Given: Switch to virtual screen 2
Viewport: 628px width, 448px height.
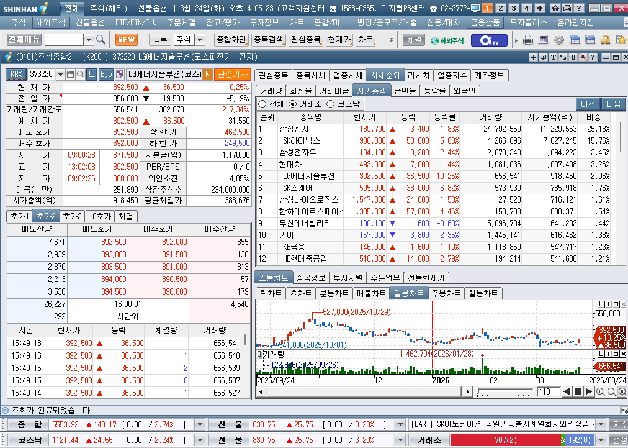Looking at the screenshot, I should tap(501, 8).
